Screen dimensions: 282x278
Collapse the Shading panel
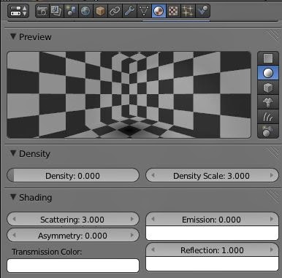[x=13, y=197]
